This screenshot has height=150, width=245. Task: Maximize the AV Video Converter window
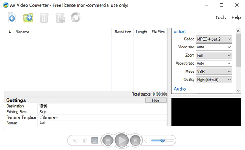[x=222, y=5]
